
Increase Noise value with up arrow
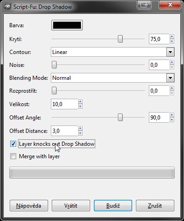pyautogui.click(x=172, y=62)
